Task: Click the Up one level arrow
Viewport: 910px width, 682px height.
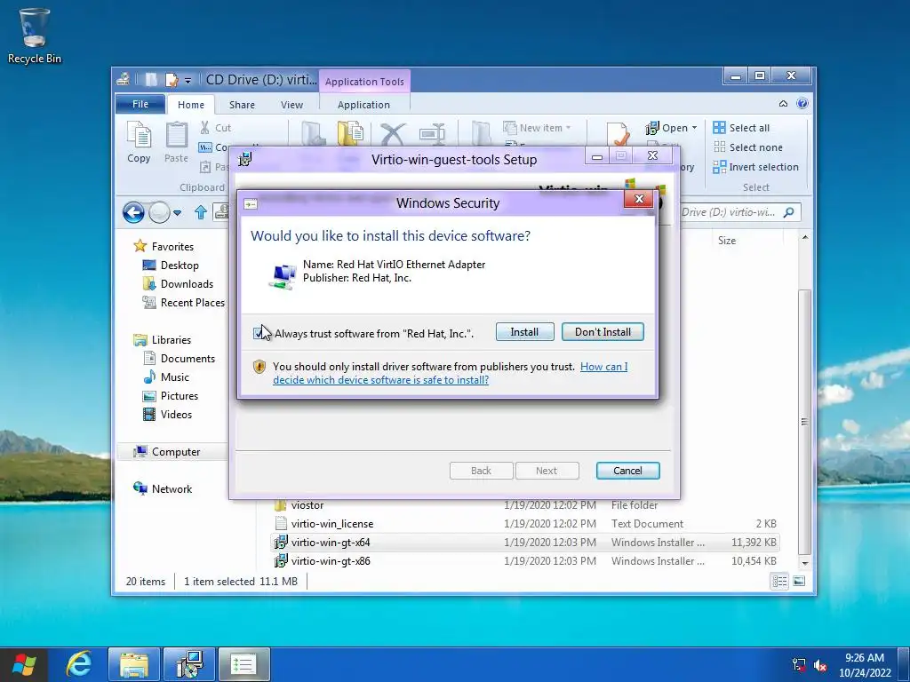Action: click(x=201, y=212)
